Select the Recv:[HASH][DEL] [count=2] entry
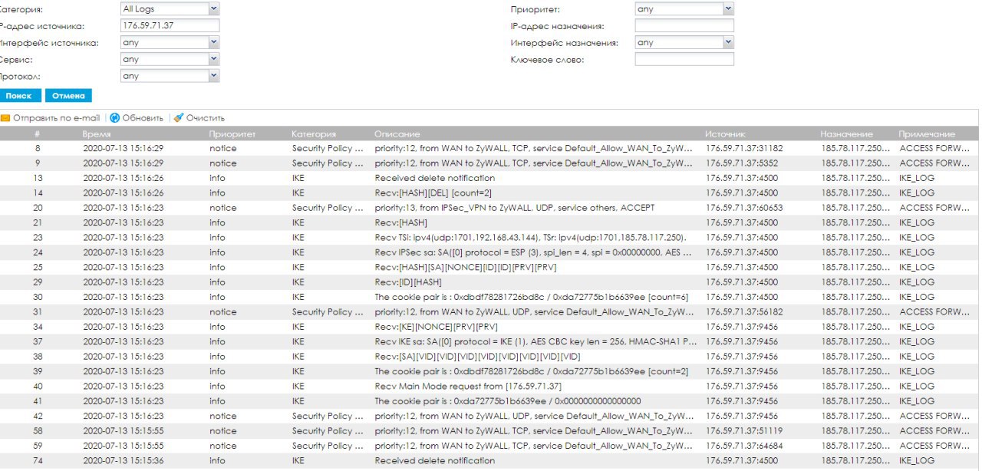Viewport: 982px width, 471px height. tap(489, 193)
